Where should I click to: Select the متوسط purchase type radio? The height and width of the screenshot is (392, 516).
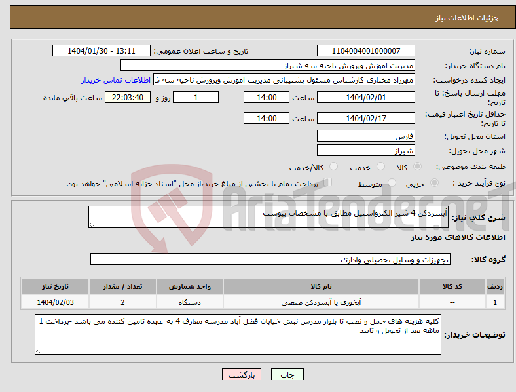tap(392, 182)
